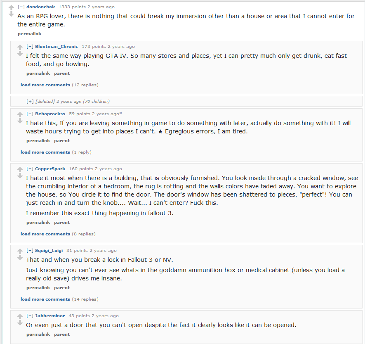Viewport: 365px width, 344px height.
Task: Upvote Squigi_Luigi's comment
Action: pos(20,251)
